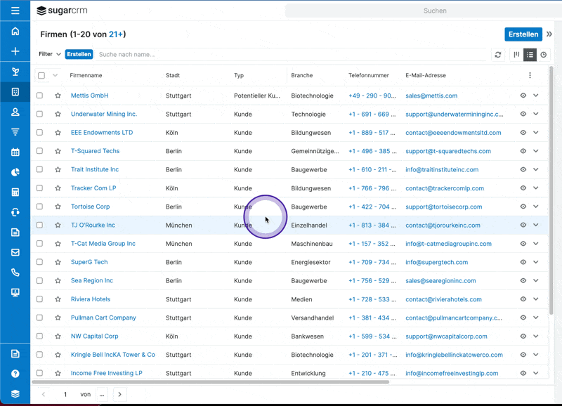Open the EEE Endowments LTD link
Viewport: 562px width, 406px height.
tap(102, 133)
